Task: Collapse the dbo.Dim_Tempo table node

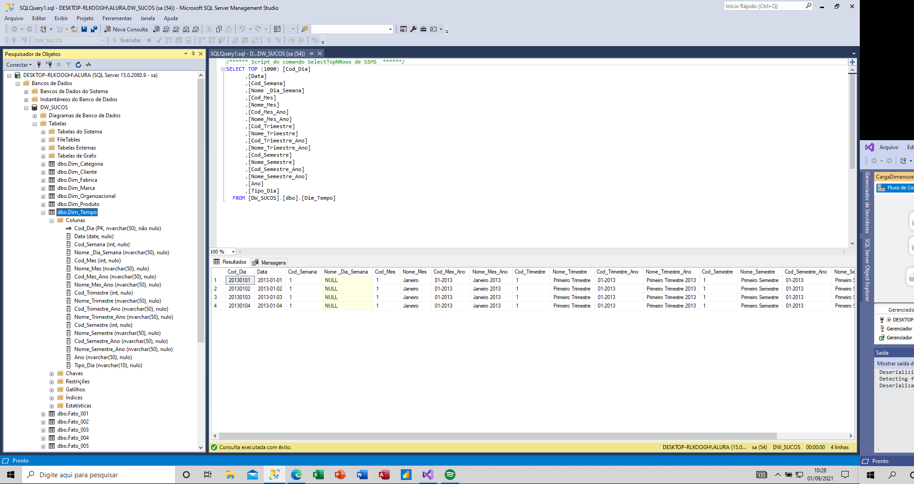Action: click(43, 212)
